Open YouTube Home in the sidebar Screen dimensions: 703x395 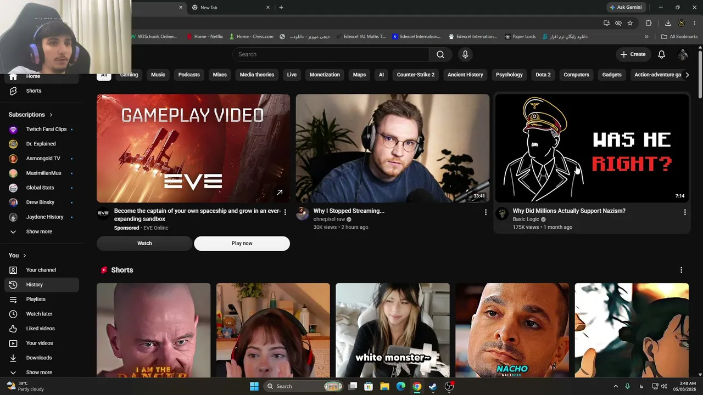42,76
